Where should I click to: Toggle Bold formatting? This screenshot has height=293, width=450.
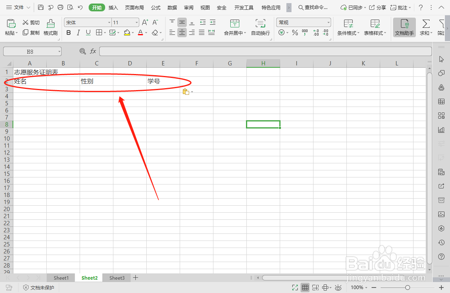(x=69, y=33)
